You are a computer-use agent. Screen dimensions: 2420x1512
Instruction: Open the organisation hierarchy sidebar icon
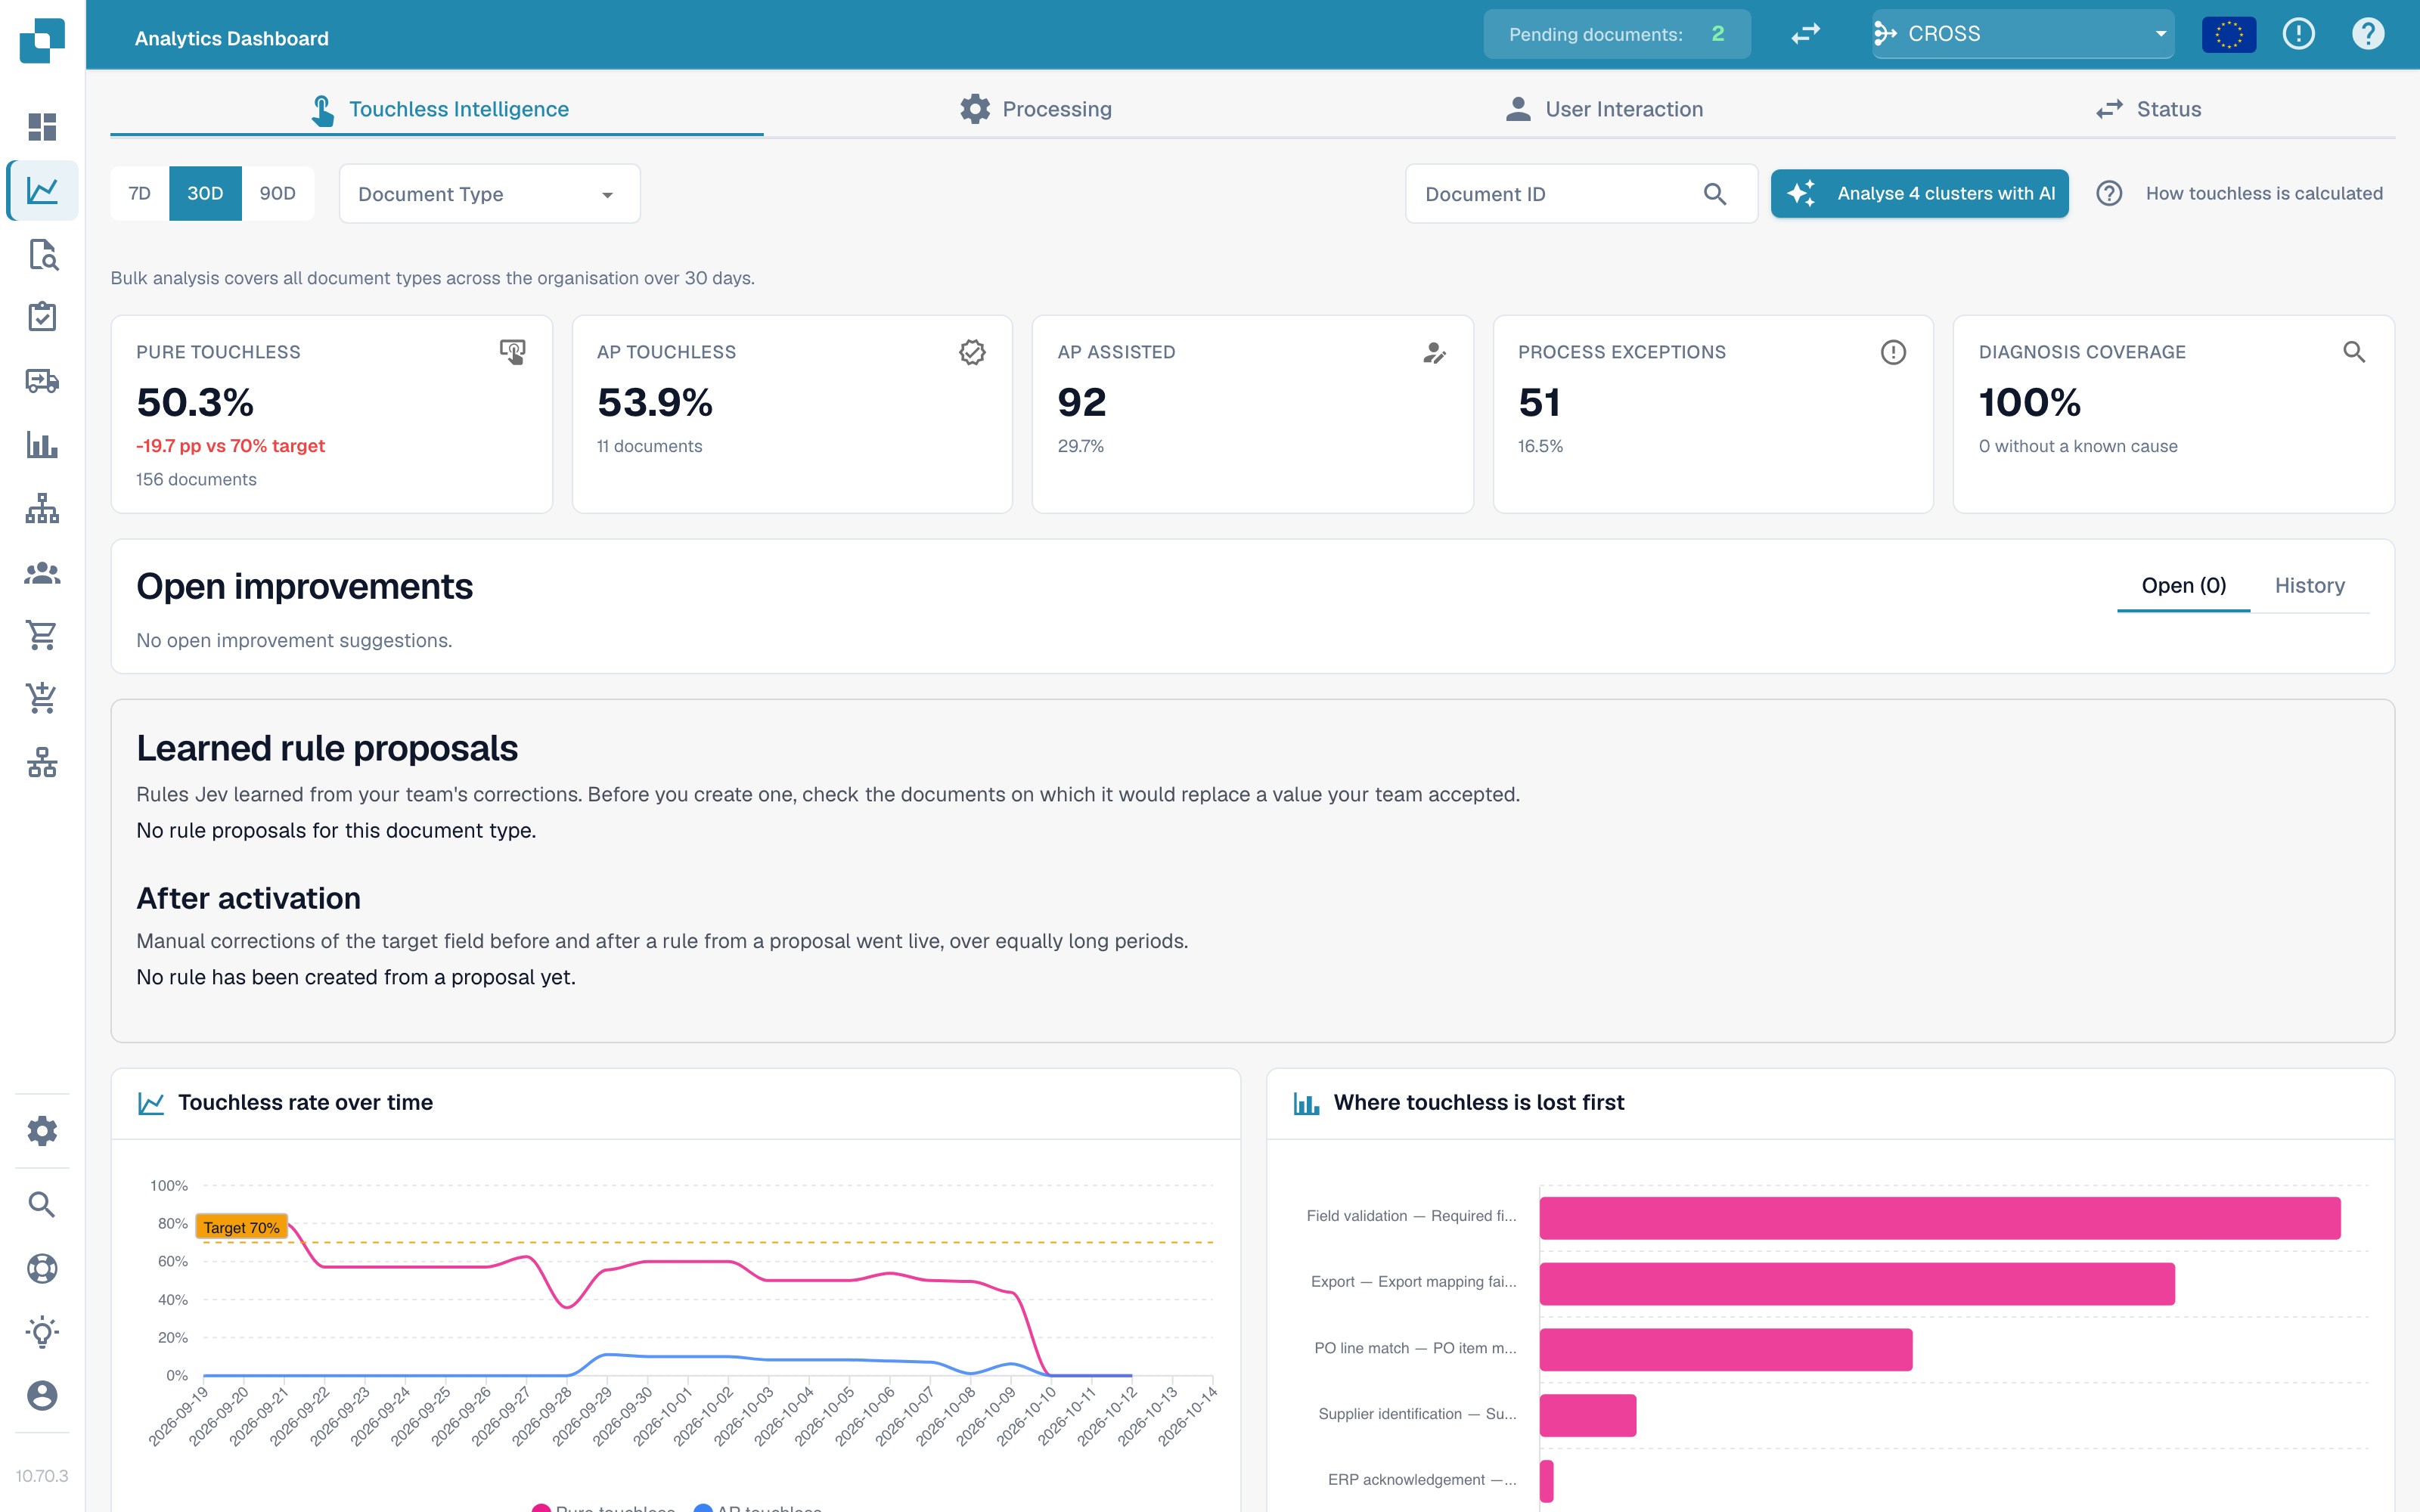pos(42,508)
